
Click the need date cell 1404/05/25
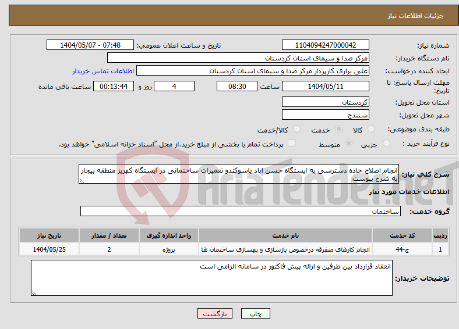pos(49,249)
